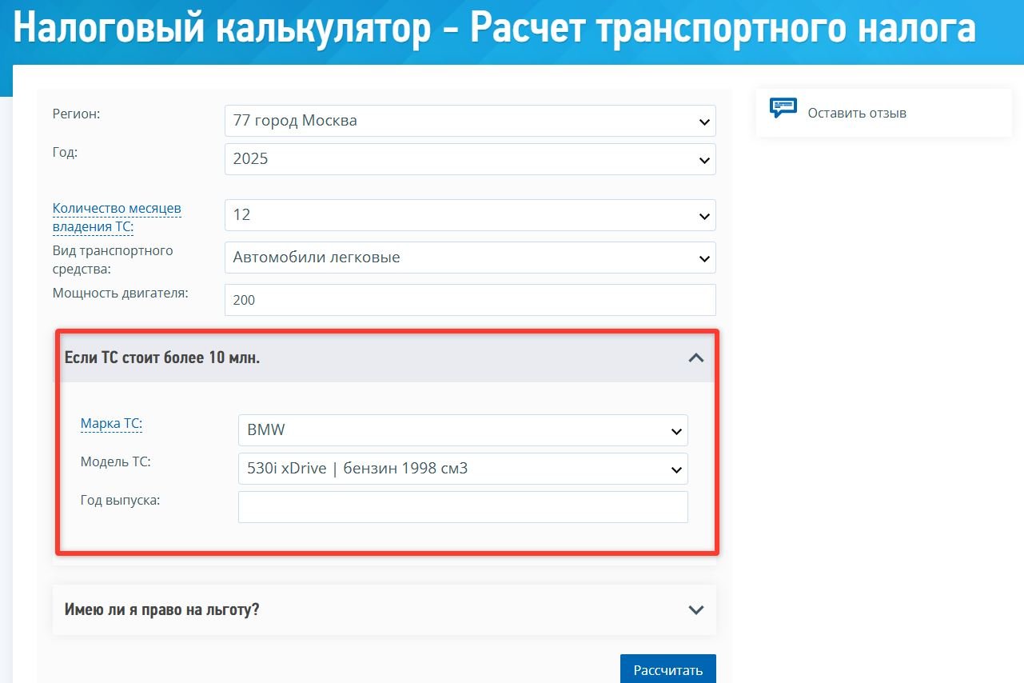
Task: Open the ownership months dropdown showing 12
Action: [x=469, y=215]
